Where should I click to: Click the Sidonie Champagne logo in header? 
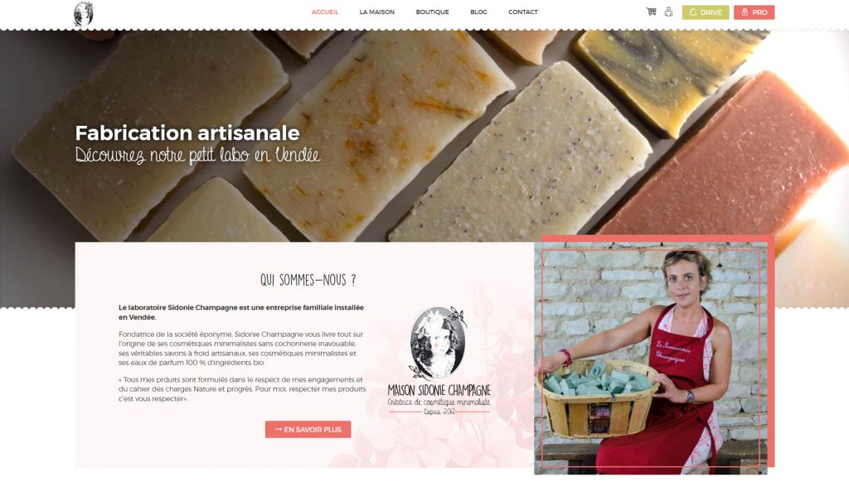point(83,14)
